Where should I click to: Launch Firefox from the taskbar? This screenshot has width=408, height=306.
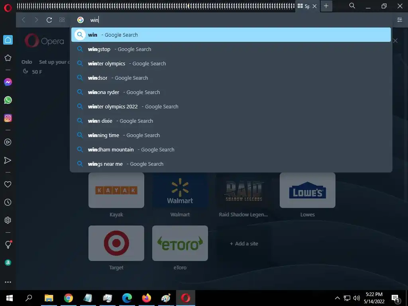coord(147,298)
